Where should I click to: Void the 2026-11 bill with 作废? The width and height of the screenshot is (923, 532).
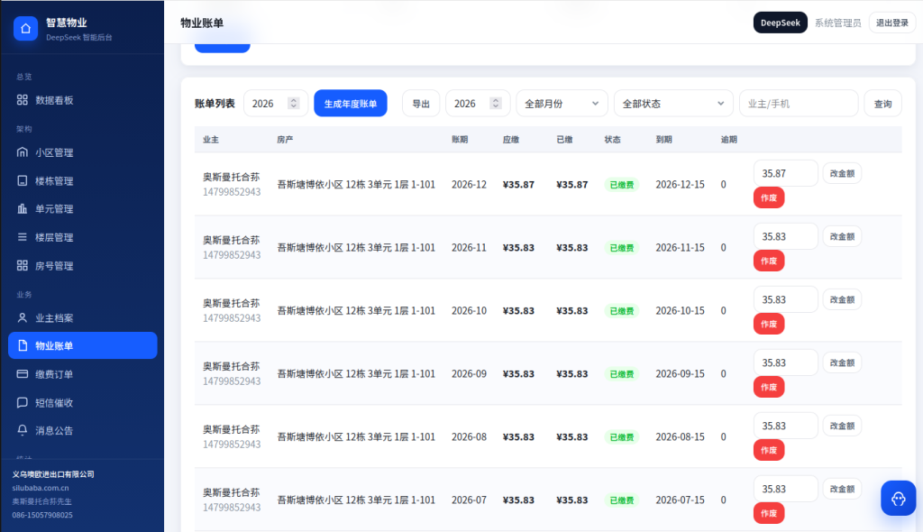769,261
